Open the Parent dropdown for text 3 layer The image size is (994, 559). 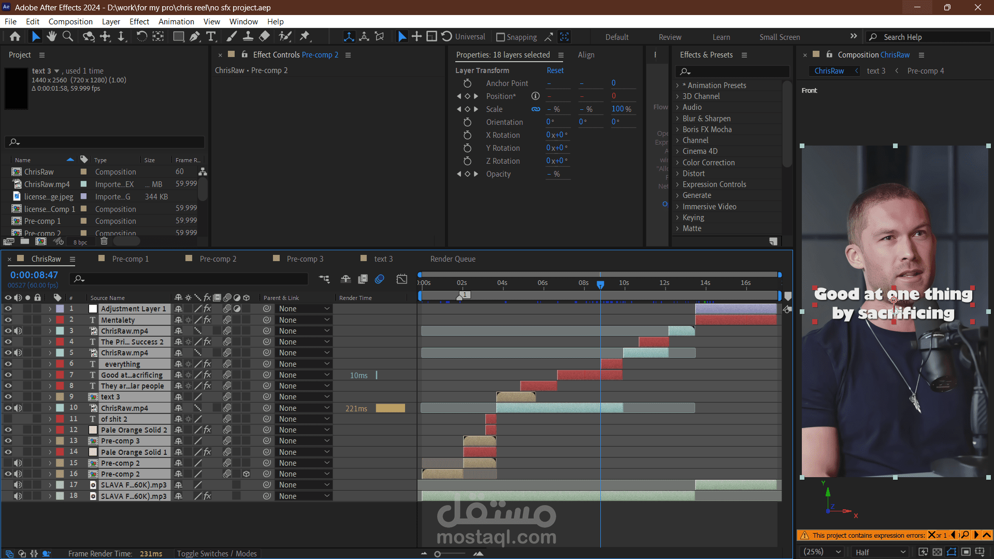click(x=304, y=397)
